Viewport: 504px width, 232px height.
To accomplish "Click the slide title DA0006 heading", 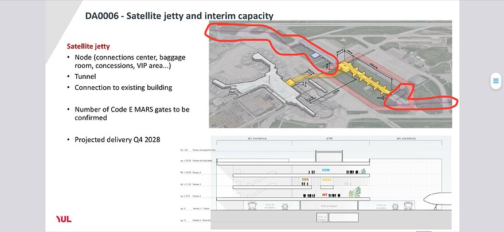I will [x=179, y=15].
